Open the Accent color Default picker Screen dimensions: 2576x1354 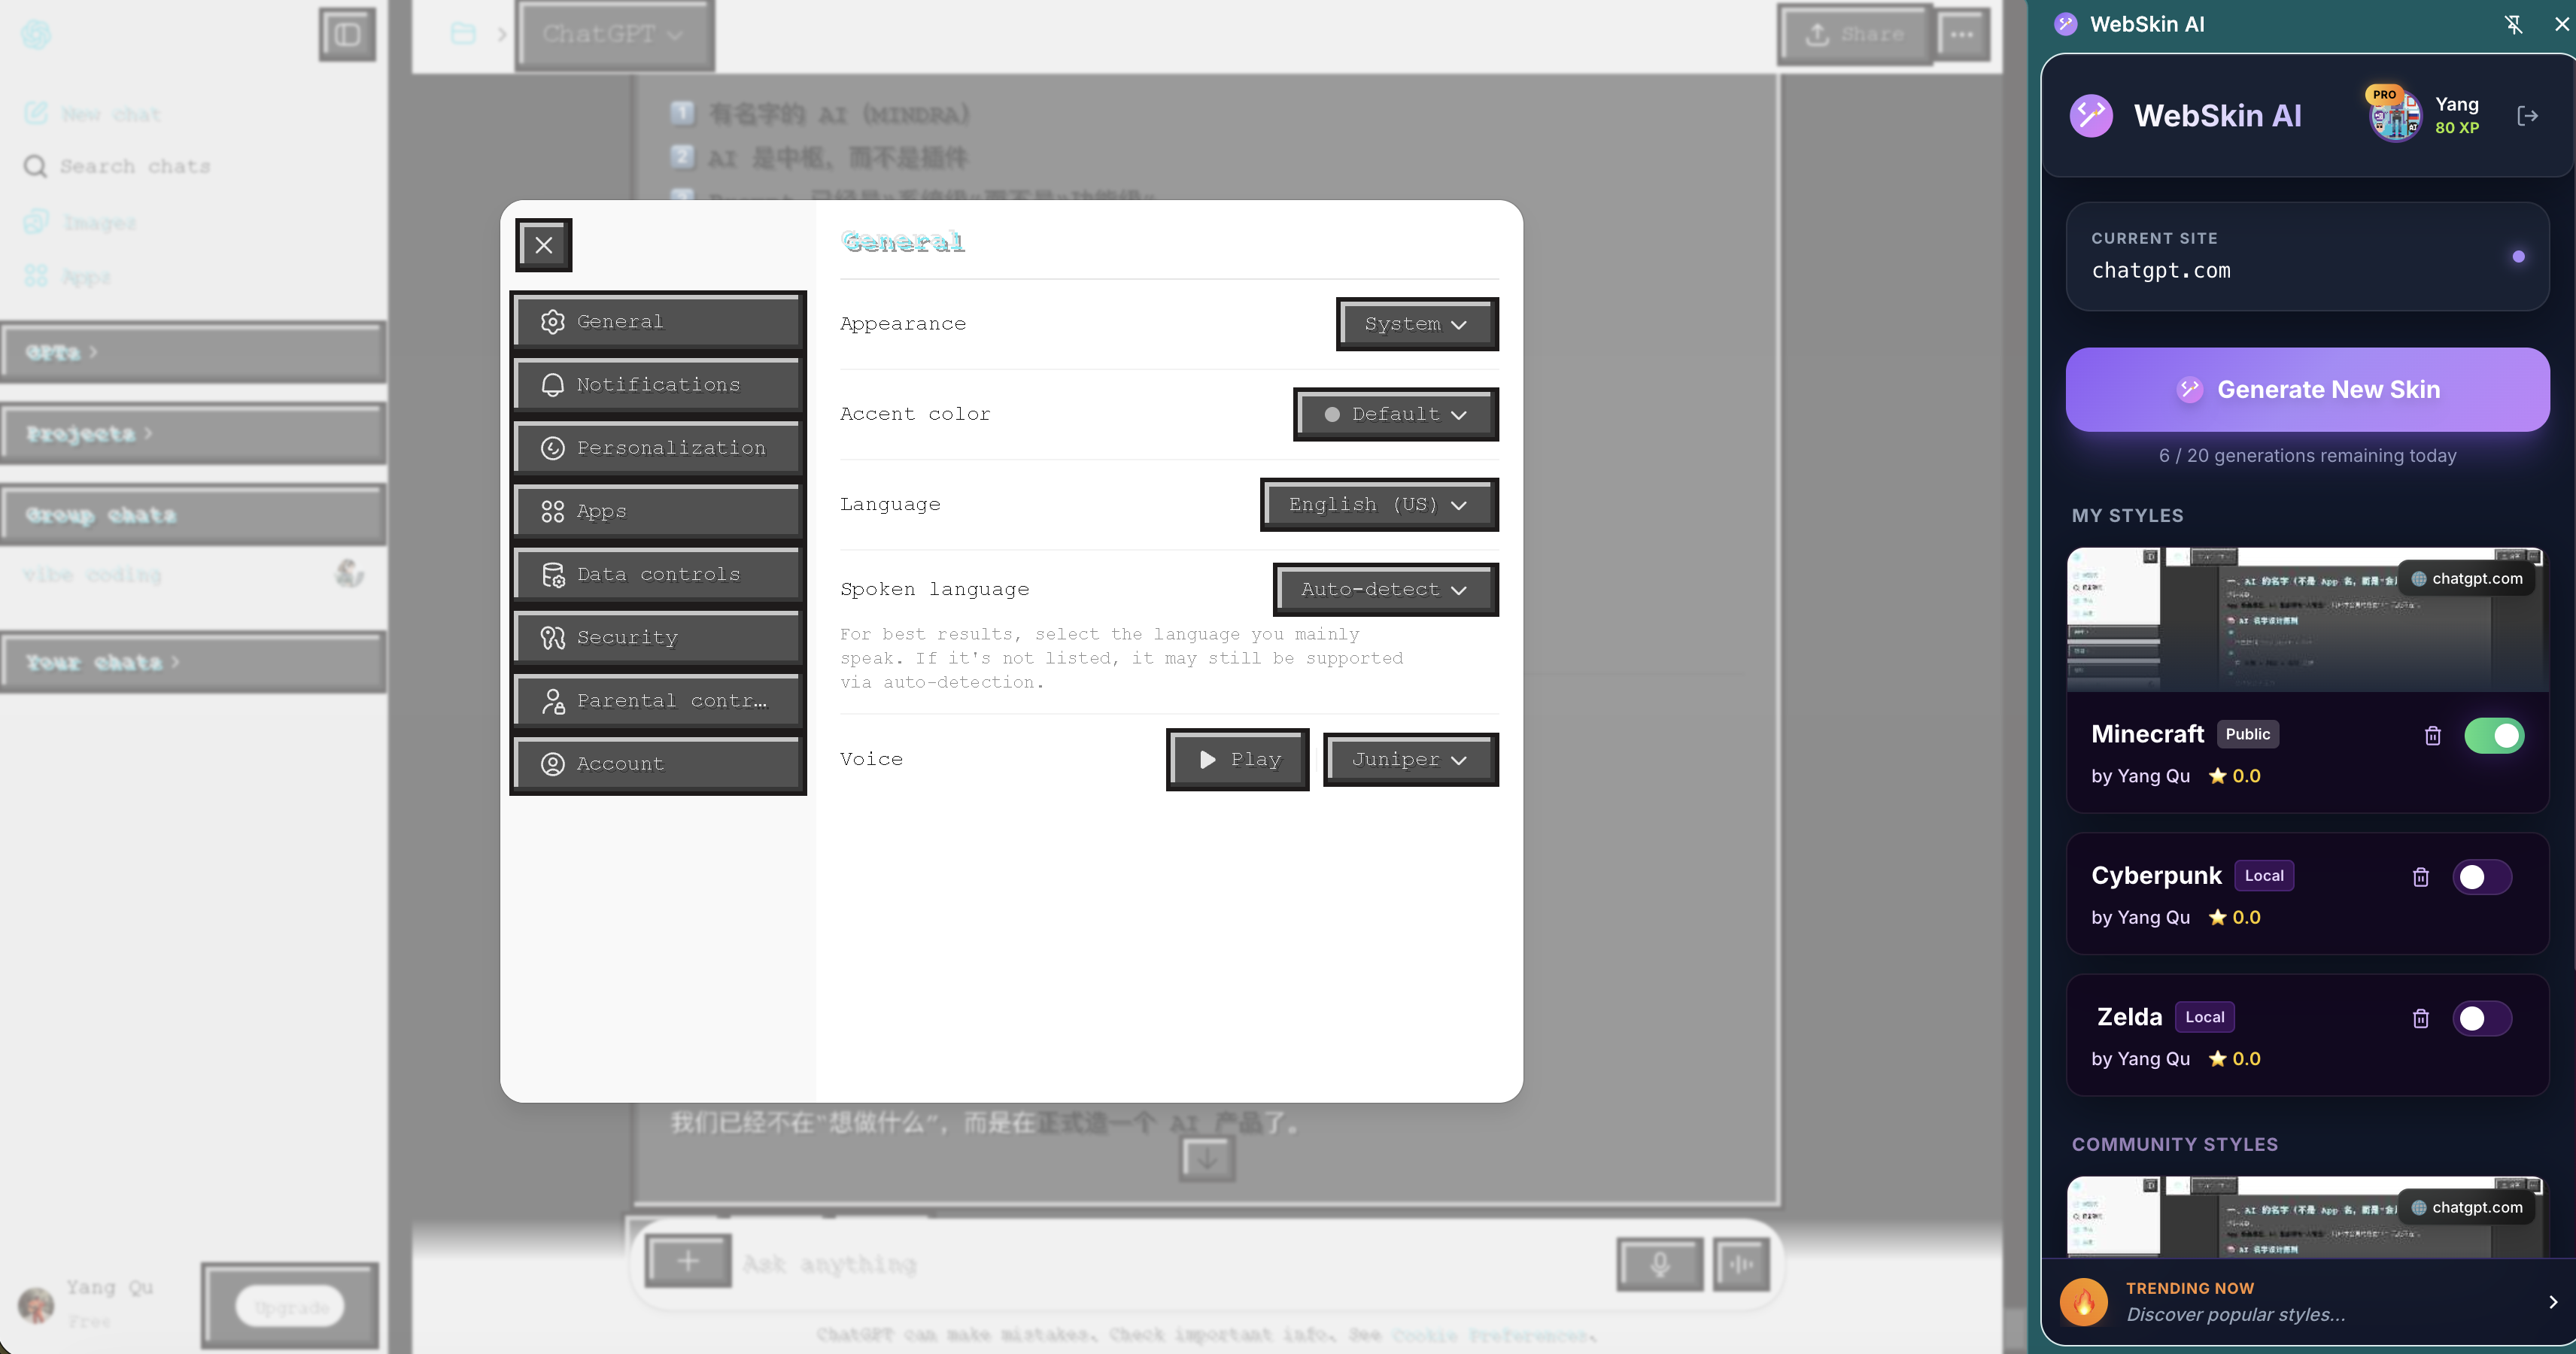1395,414
